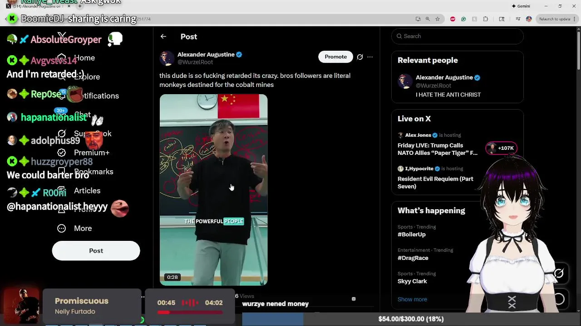Click Relaunch to update button
The height and width of the screenshot is (326, 581).
pos(555,19)
